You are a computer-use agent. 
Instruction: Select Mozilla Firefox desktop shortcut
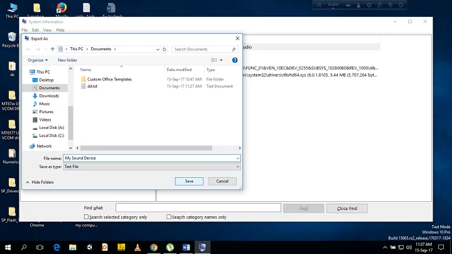point(62,11)
